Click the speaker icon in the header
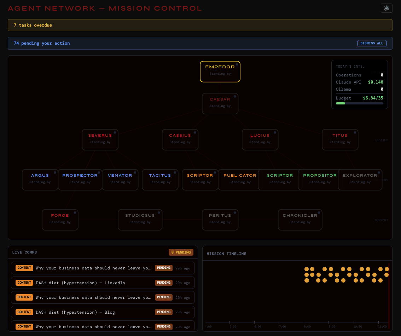 point(387,8)
